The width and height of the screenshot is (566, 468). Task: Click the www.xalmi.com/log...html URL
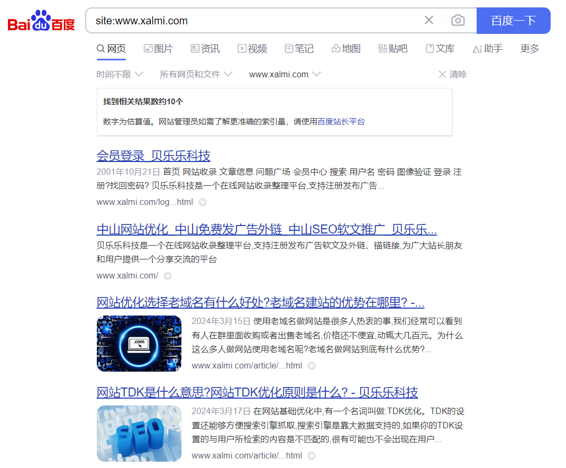coord(144,202)
